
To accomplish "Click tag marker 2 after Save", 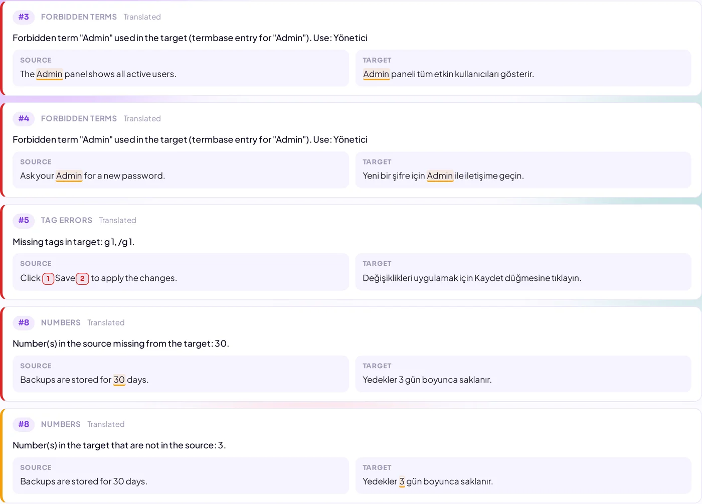I will 82,278.
